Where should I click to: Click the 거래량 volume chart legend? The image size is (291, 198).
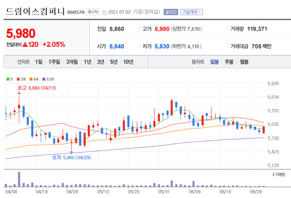pyautogui.click(x=279, y=175)
